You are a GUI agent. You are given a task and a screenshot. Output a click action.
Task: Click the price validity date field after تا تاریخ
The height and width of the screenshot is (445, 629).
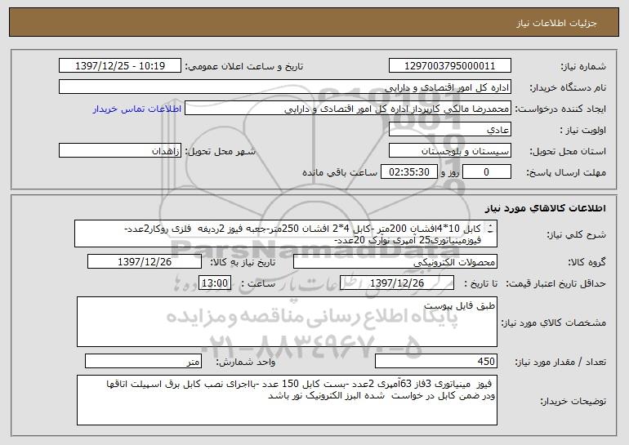tap(397, 283)
